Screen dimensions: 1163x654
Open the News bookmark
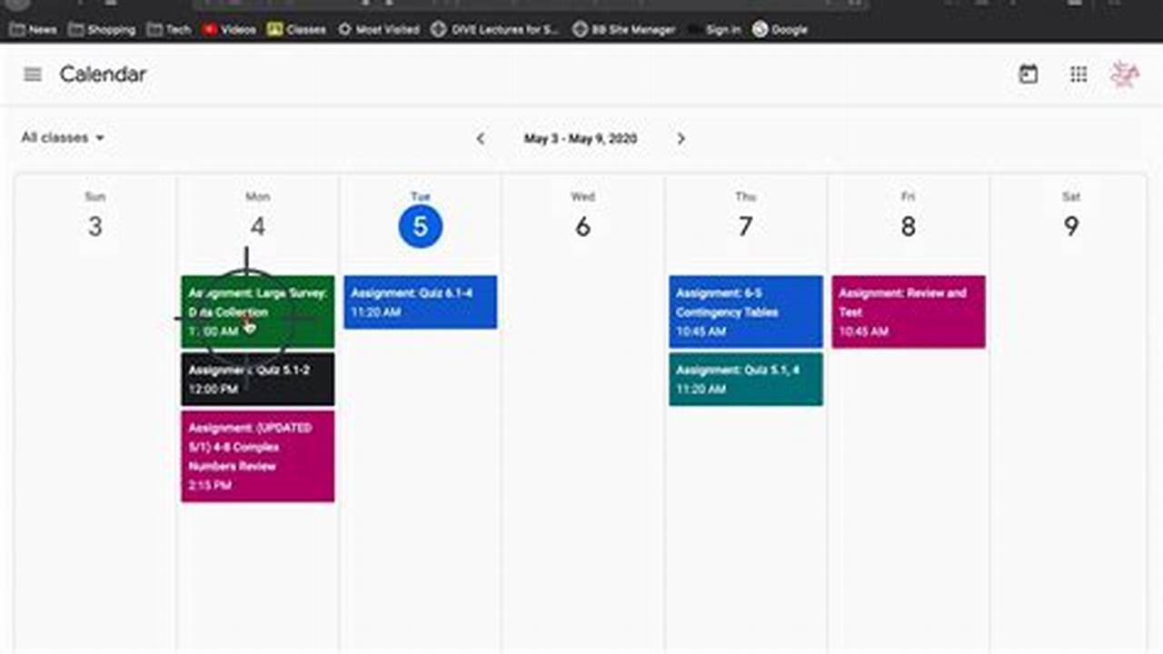[33, 29]
